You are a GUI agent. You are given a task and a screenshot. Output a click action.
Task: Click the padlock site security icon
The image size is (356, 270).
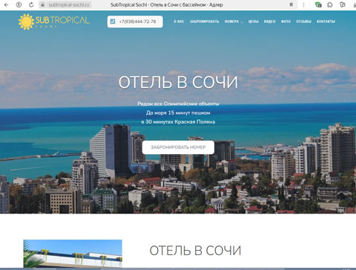click(42, 4)
